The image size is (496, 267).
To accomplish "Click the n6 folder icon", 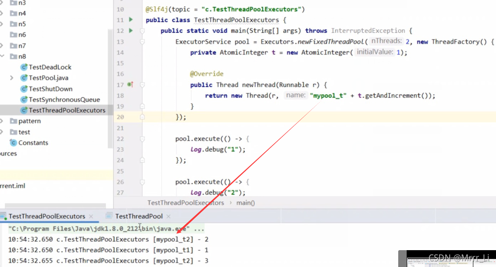I will tap(12, 35).
